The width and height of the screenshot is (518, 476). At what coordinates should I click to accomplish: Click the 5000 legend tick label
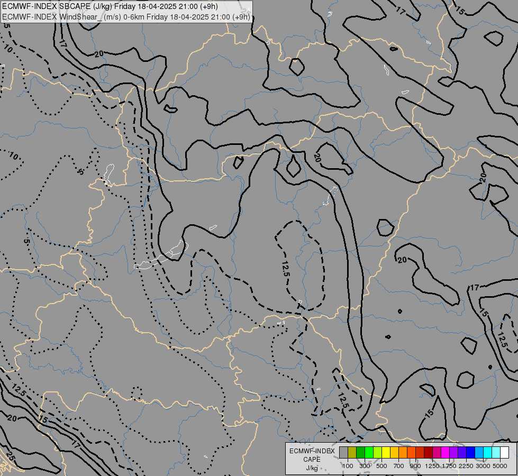coord(500,466)
